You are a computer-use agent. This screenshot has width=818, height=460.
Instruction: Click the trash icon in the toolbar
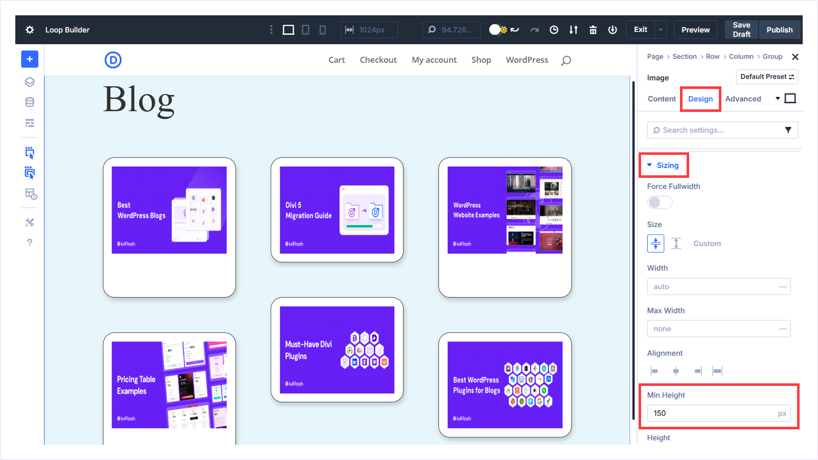pos(593,30)
